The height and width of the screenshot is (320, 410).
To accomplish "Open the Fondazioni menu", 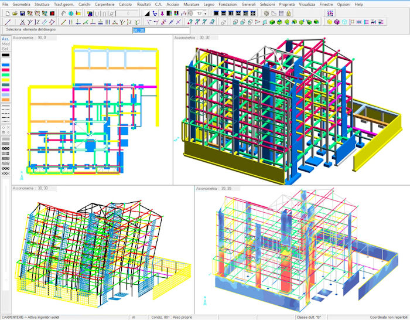I will [228, 4].
